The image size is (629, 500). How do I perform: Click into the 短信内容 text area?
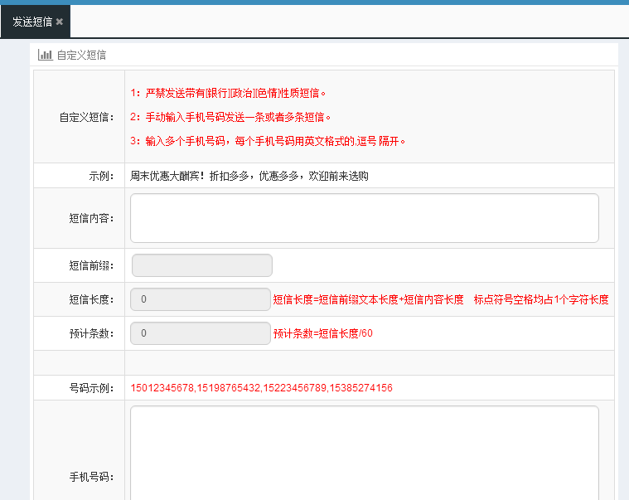[x=365, y=218]
